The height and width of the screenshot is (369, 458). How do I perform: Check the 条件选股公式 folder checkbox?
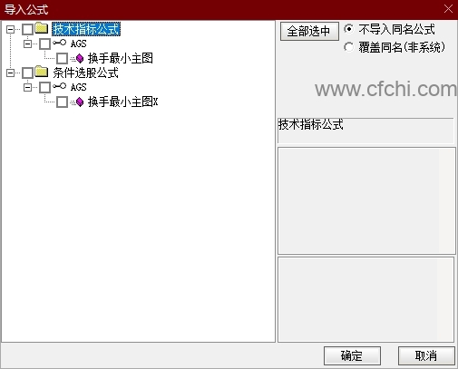click(x=27, y=73)
